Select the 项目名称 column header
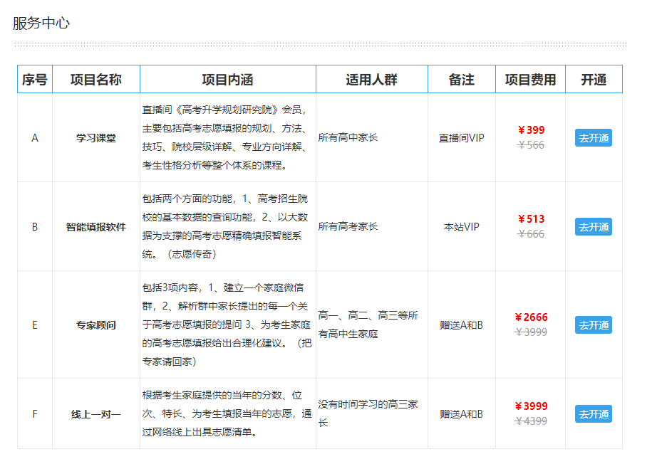This screenshot has width=652, height=459. coord(95,80)
